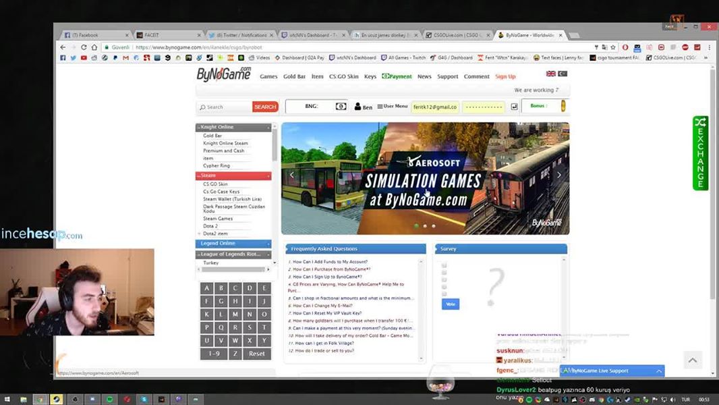Open the YouTube bookmark icon
Screen dimensions: 719x405
[x=84, y=58]
